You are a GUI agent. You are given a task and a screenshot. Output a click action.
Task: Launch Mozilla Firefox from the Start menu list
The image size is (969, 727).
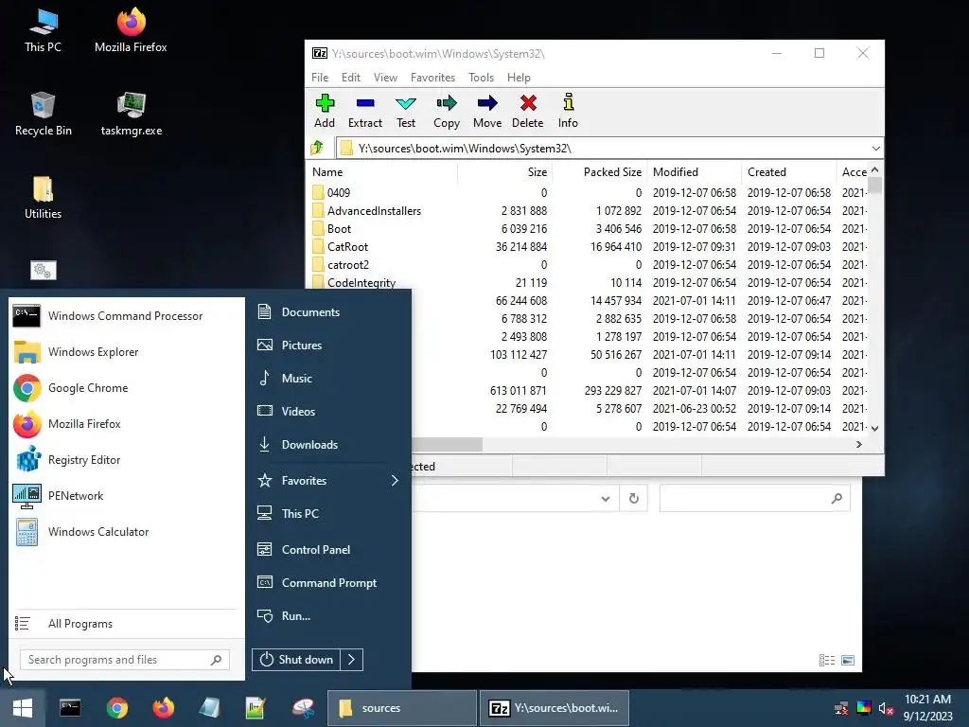pos(126,424)
